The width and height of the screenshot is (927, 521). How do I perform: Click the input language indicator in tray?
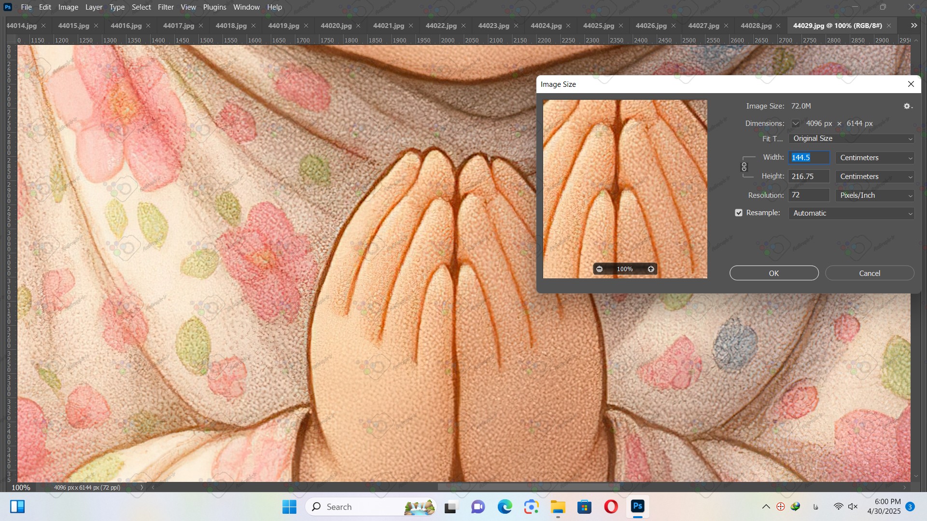point(815,507)
